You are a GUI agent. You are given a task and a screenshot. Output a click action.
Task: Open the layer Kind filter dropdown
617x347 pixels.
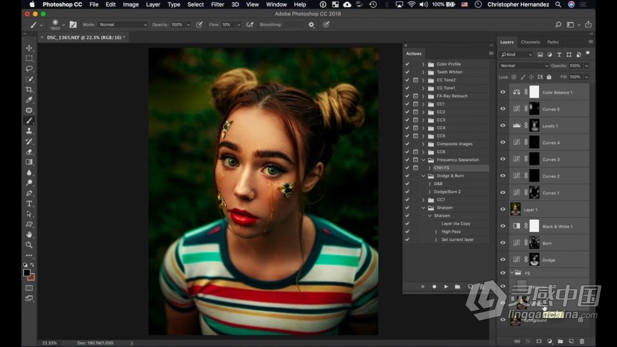point(516,55)
